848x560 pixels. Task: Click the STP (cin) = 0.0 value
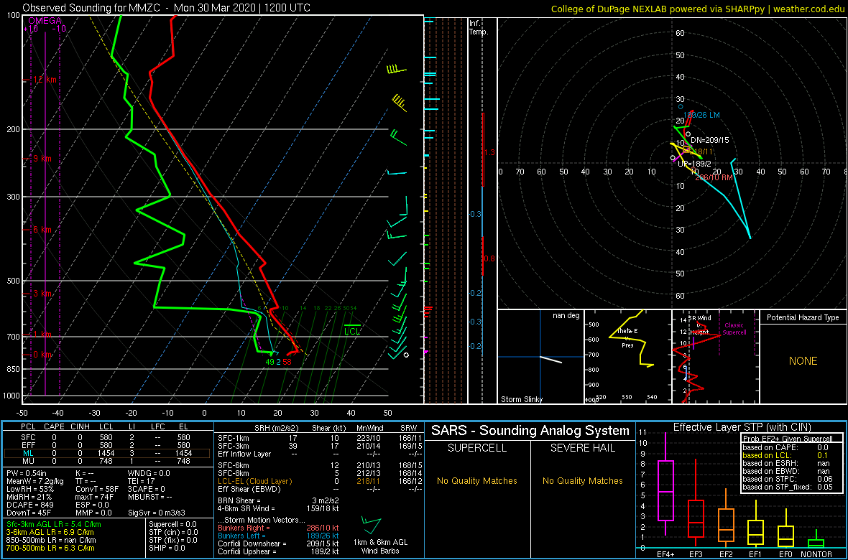click(174, 533)
